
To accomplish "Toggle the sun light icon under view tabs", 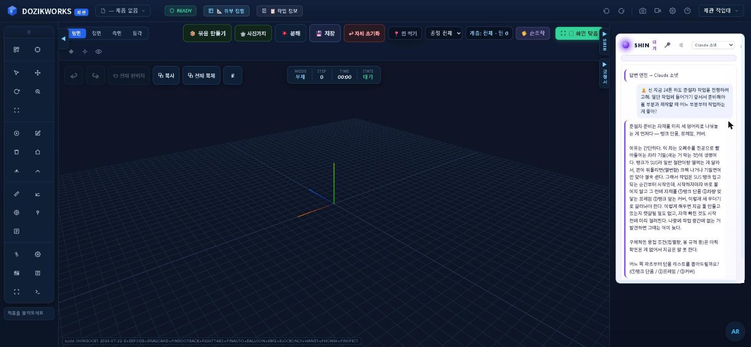I will coord(85,51).
